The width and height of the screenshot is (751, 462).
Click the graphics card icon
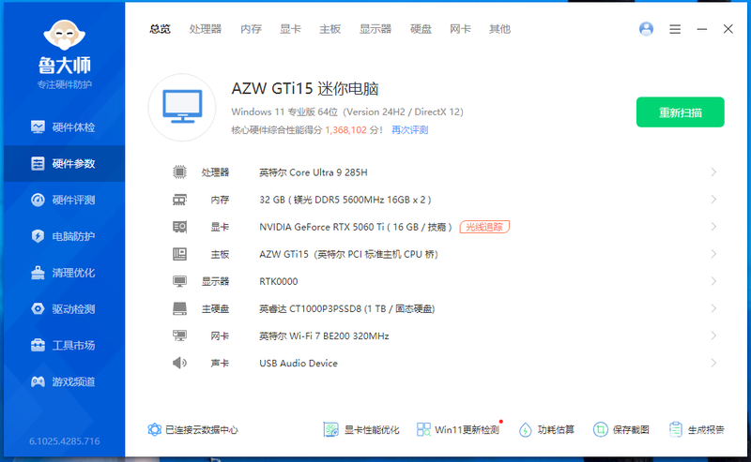point(179,227)
